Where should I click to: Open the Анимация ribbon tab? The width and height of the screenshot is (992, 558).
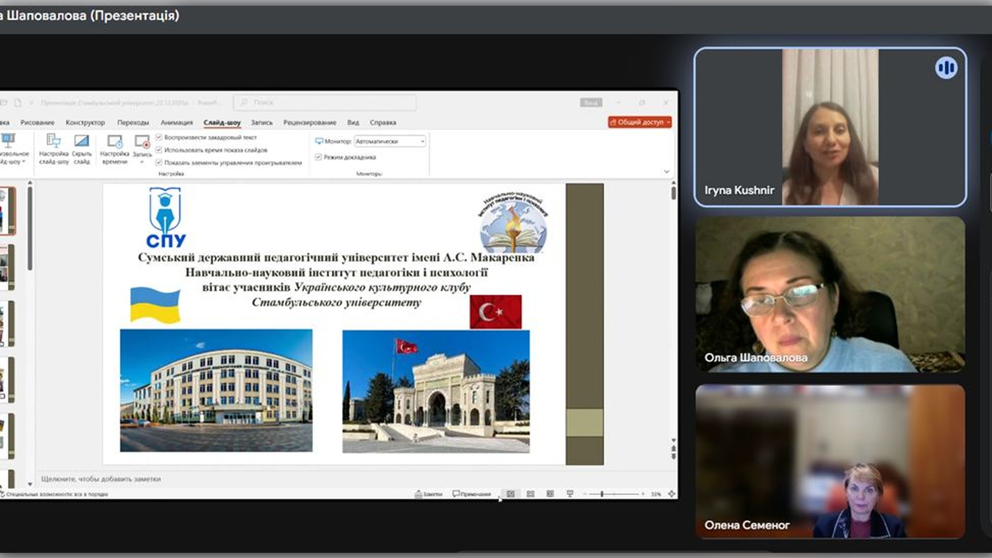tap(176, 122)
